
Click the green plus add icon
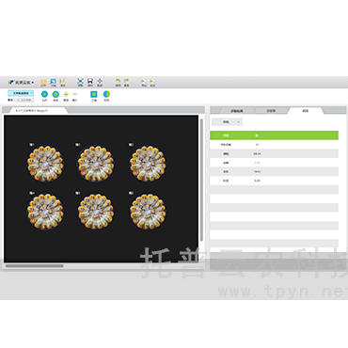(66, 94)
